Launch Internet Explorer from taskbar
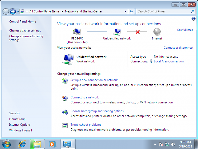The height and width of the screenshot is (149, 198). click(22, 144)
